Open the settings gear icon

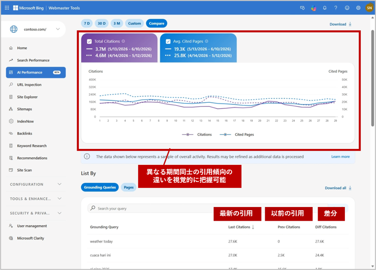click(x=358, y=8)
